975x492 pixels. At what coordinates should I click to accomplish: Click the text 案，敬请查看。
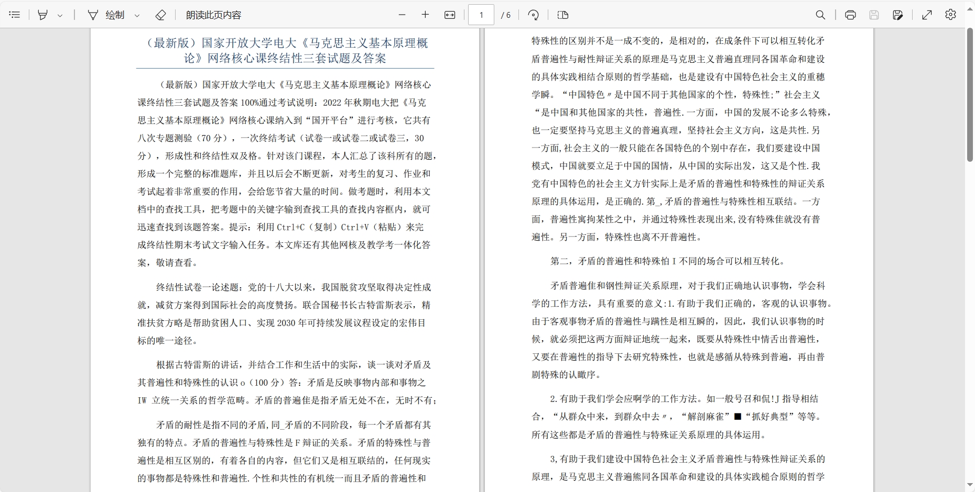click(168, 262)
